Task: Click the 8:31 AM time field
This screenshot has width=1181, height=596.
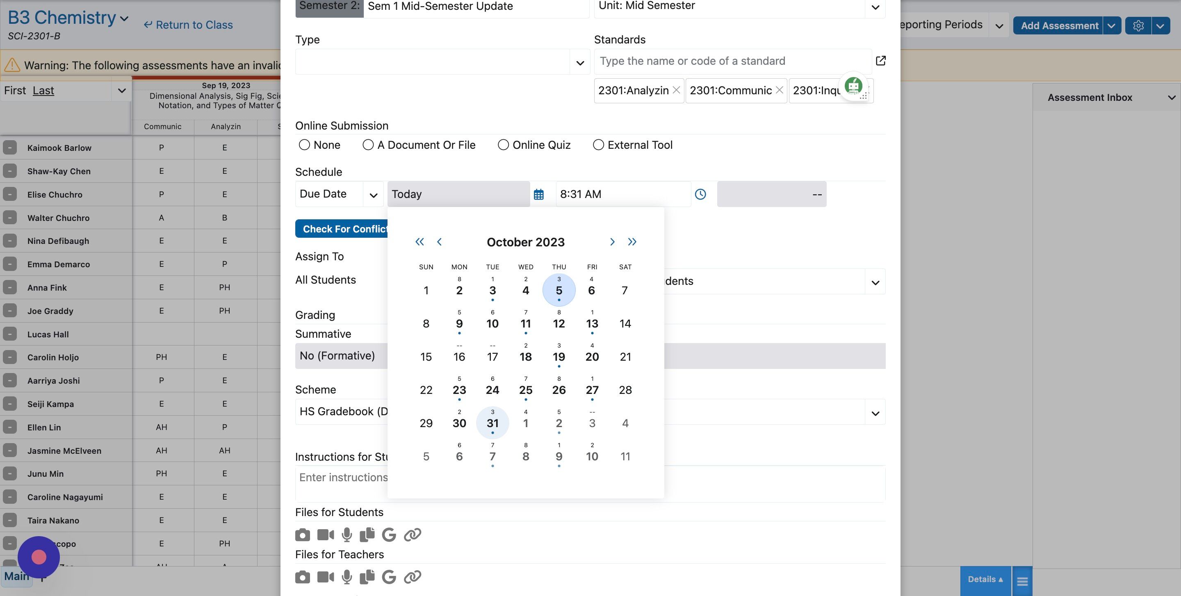Action: tap(623, 194)
